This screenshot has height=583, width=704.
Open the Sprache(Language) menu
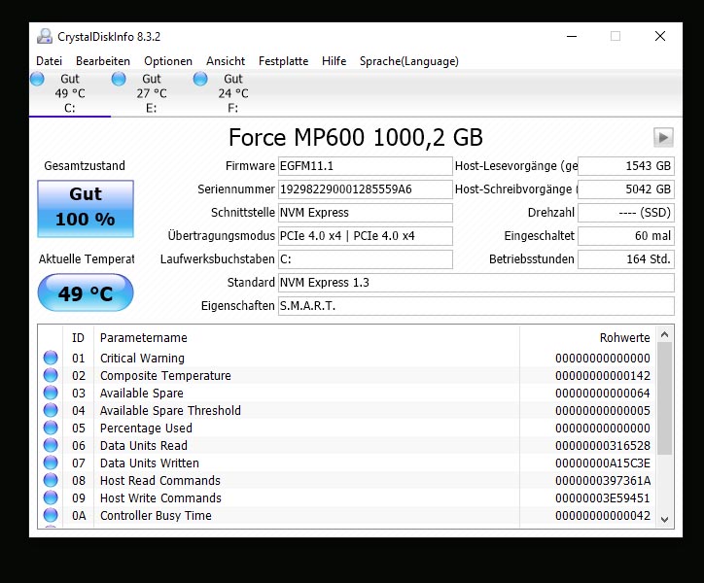[x=409, y=61]
